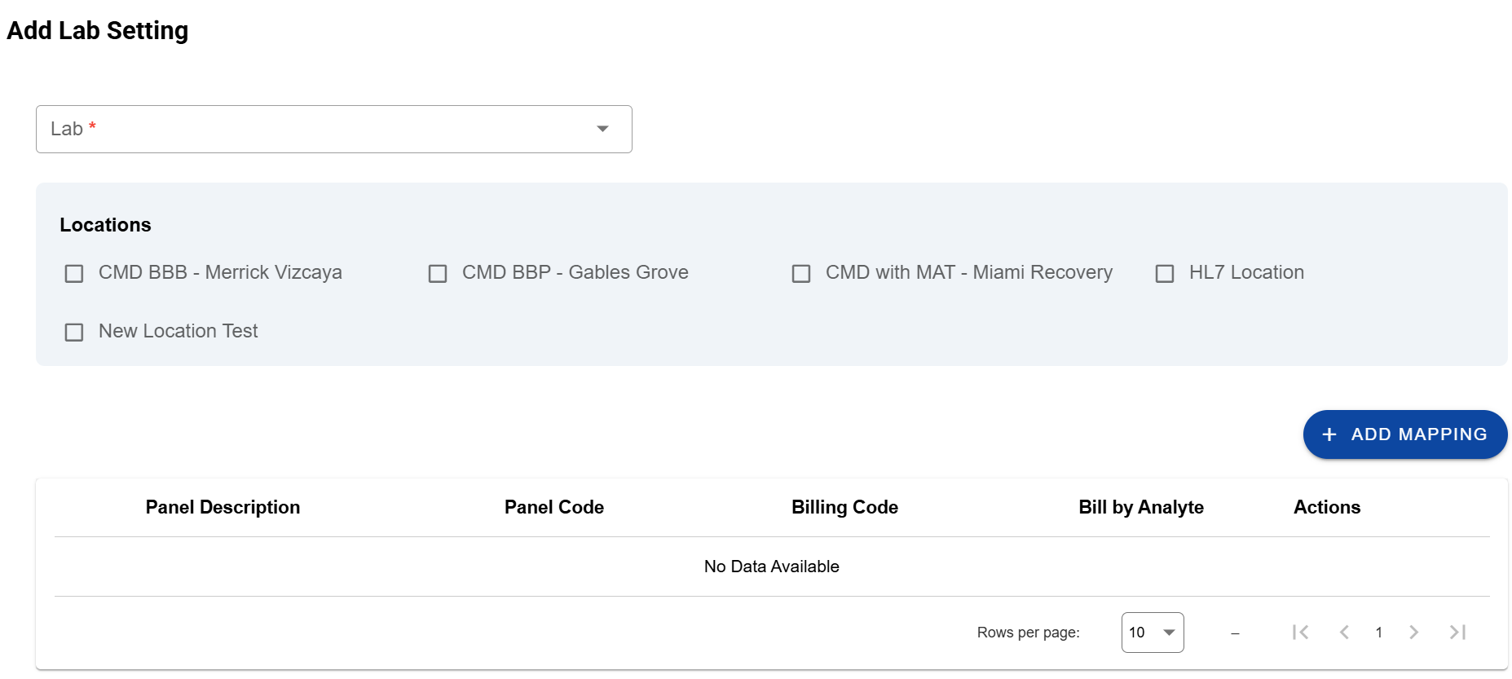Click the Panel Code column header

tap(553, 507)
